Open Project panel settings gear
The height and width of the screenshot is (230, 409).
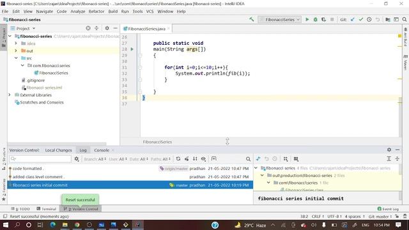coord(107,28)
